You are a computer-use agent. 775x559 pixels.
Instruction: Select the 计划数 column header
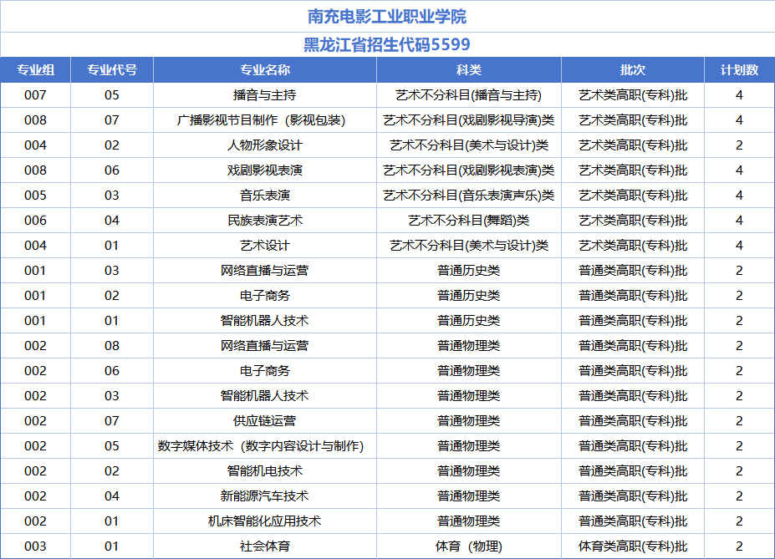coord(739,70)
